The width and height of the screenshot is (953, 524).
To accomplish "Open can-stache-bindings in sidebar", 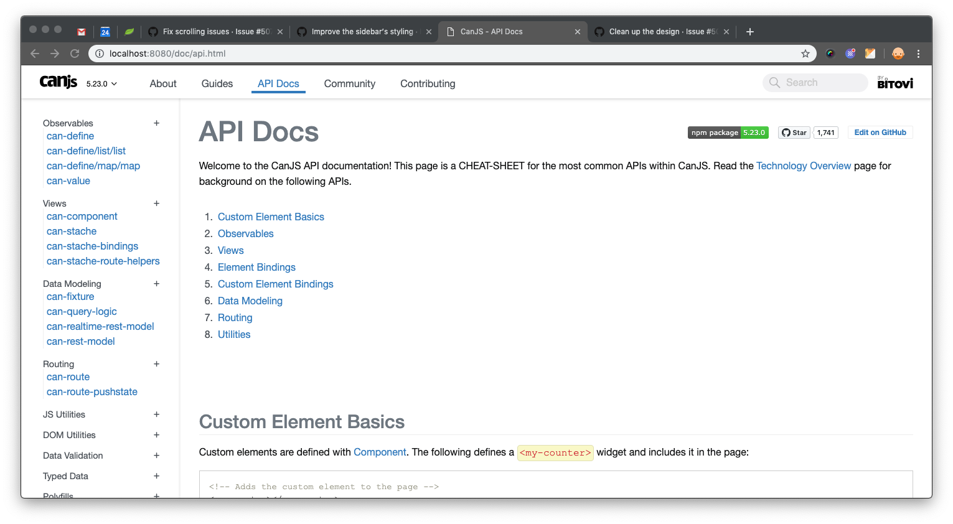I will tap(92, 246).
